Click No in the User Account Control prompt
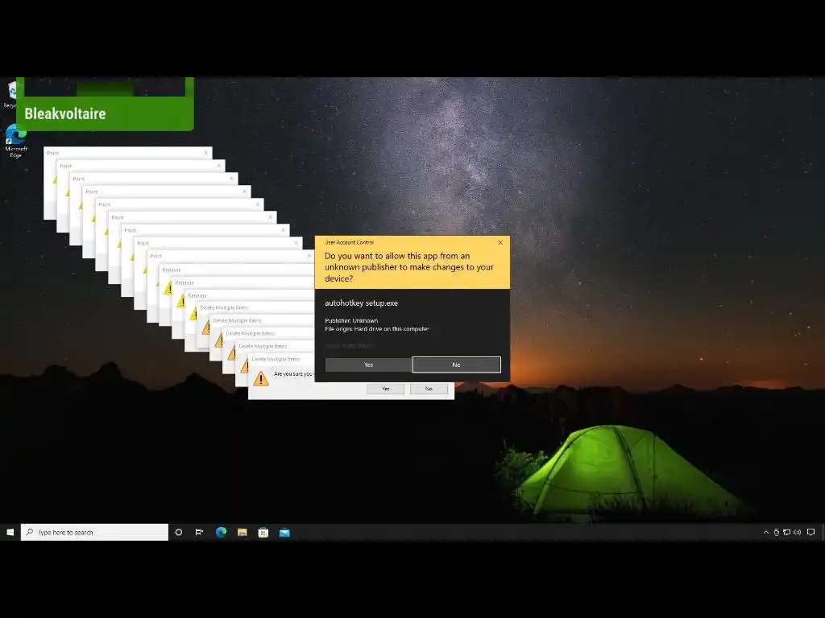The image size is (825, 618). click(456, 365)
